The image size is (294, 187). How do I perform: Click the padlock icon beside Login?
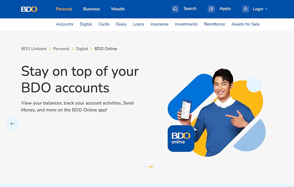point(245,9)
